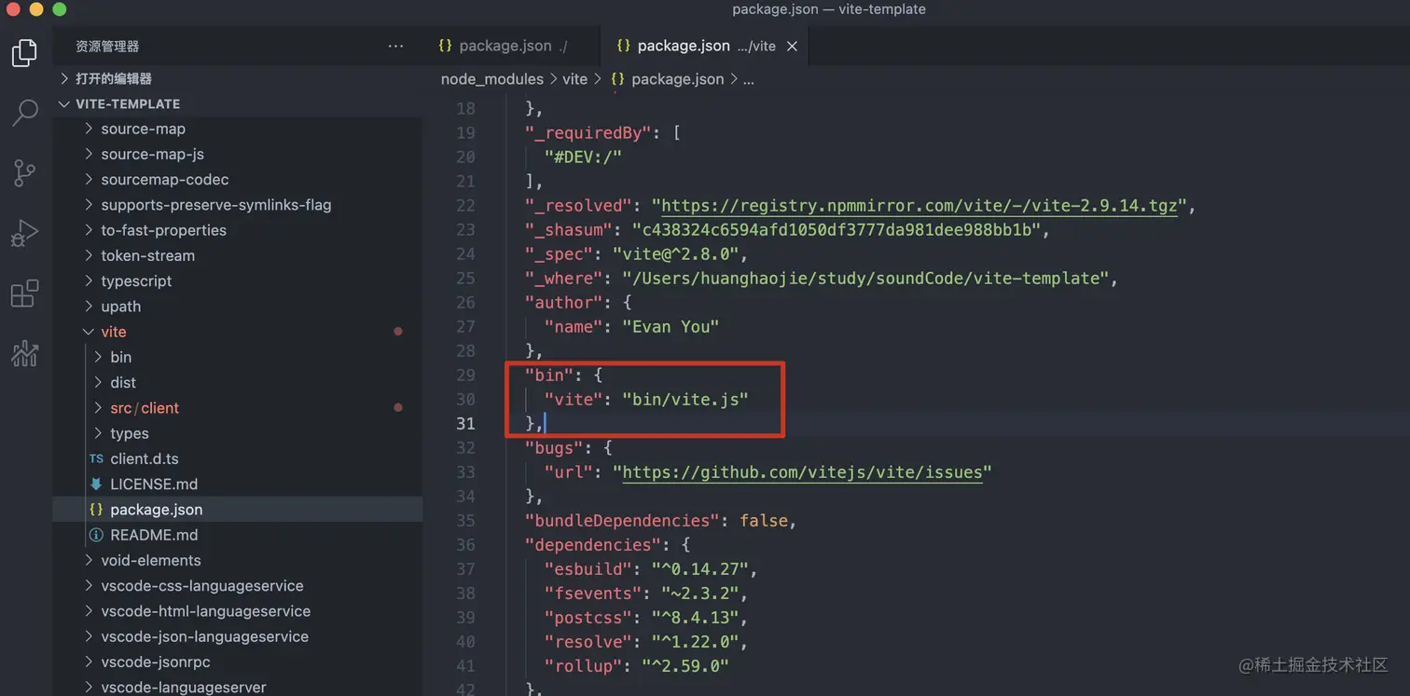Viewport: 1410px width, 696px height.
Task: Click the README.md info file icon
Action: tap(96, 535)
